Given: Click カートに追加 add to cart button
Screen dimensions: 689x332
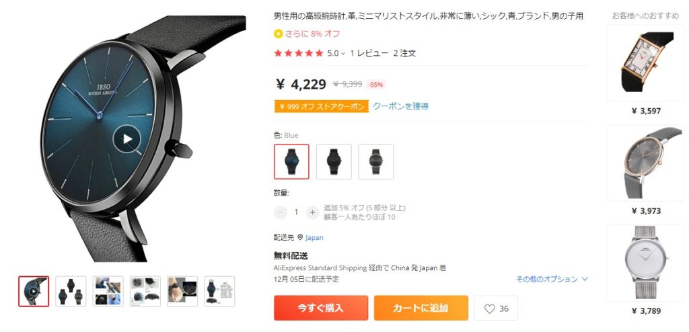Looking at the screenshot, I should click(421, 308).
